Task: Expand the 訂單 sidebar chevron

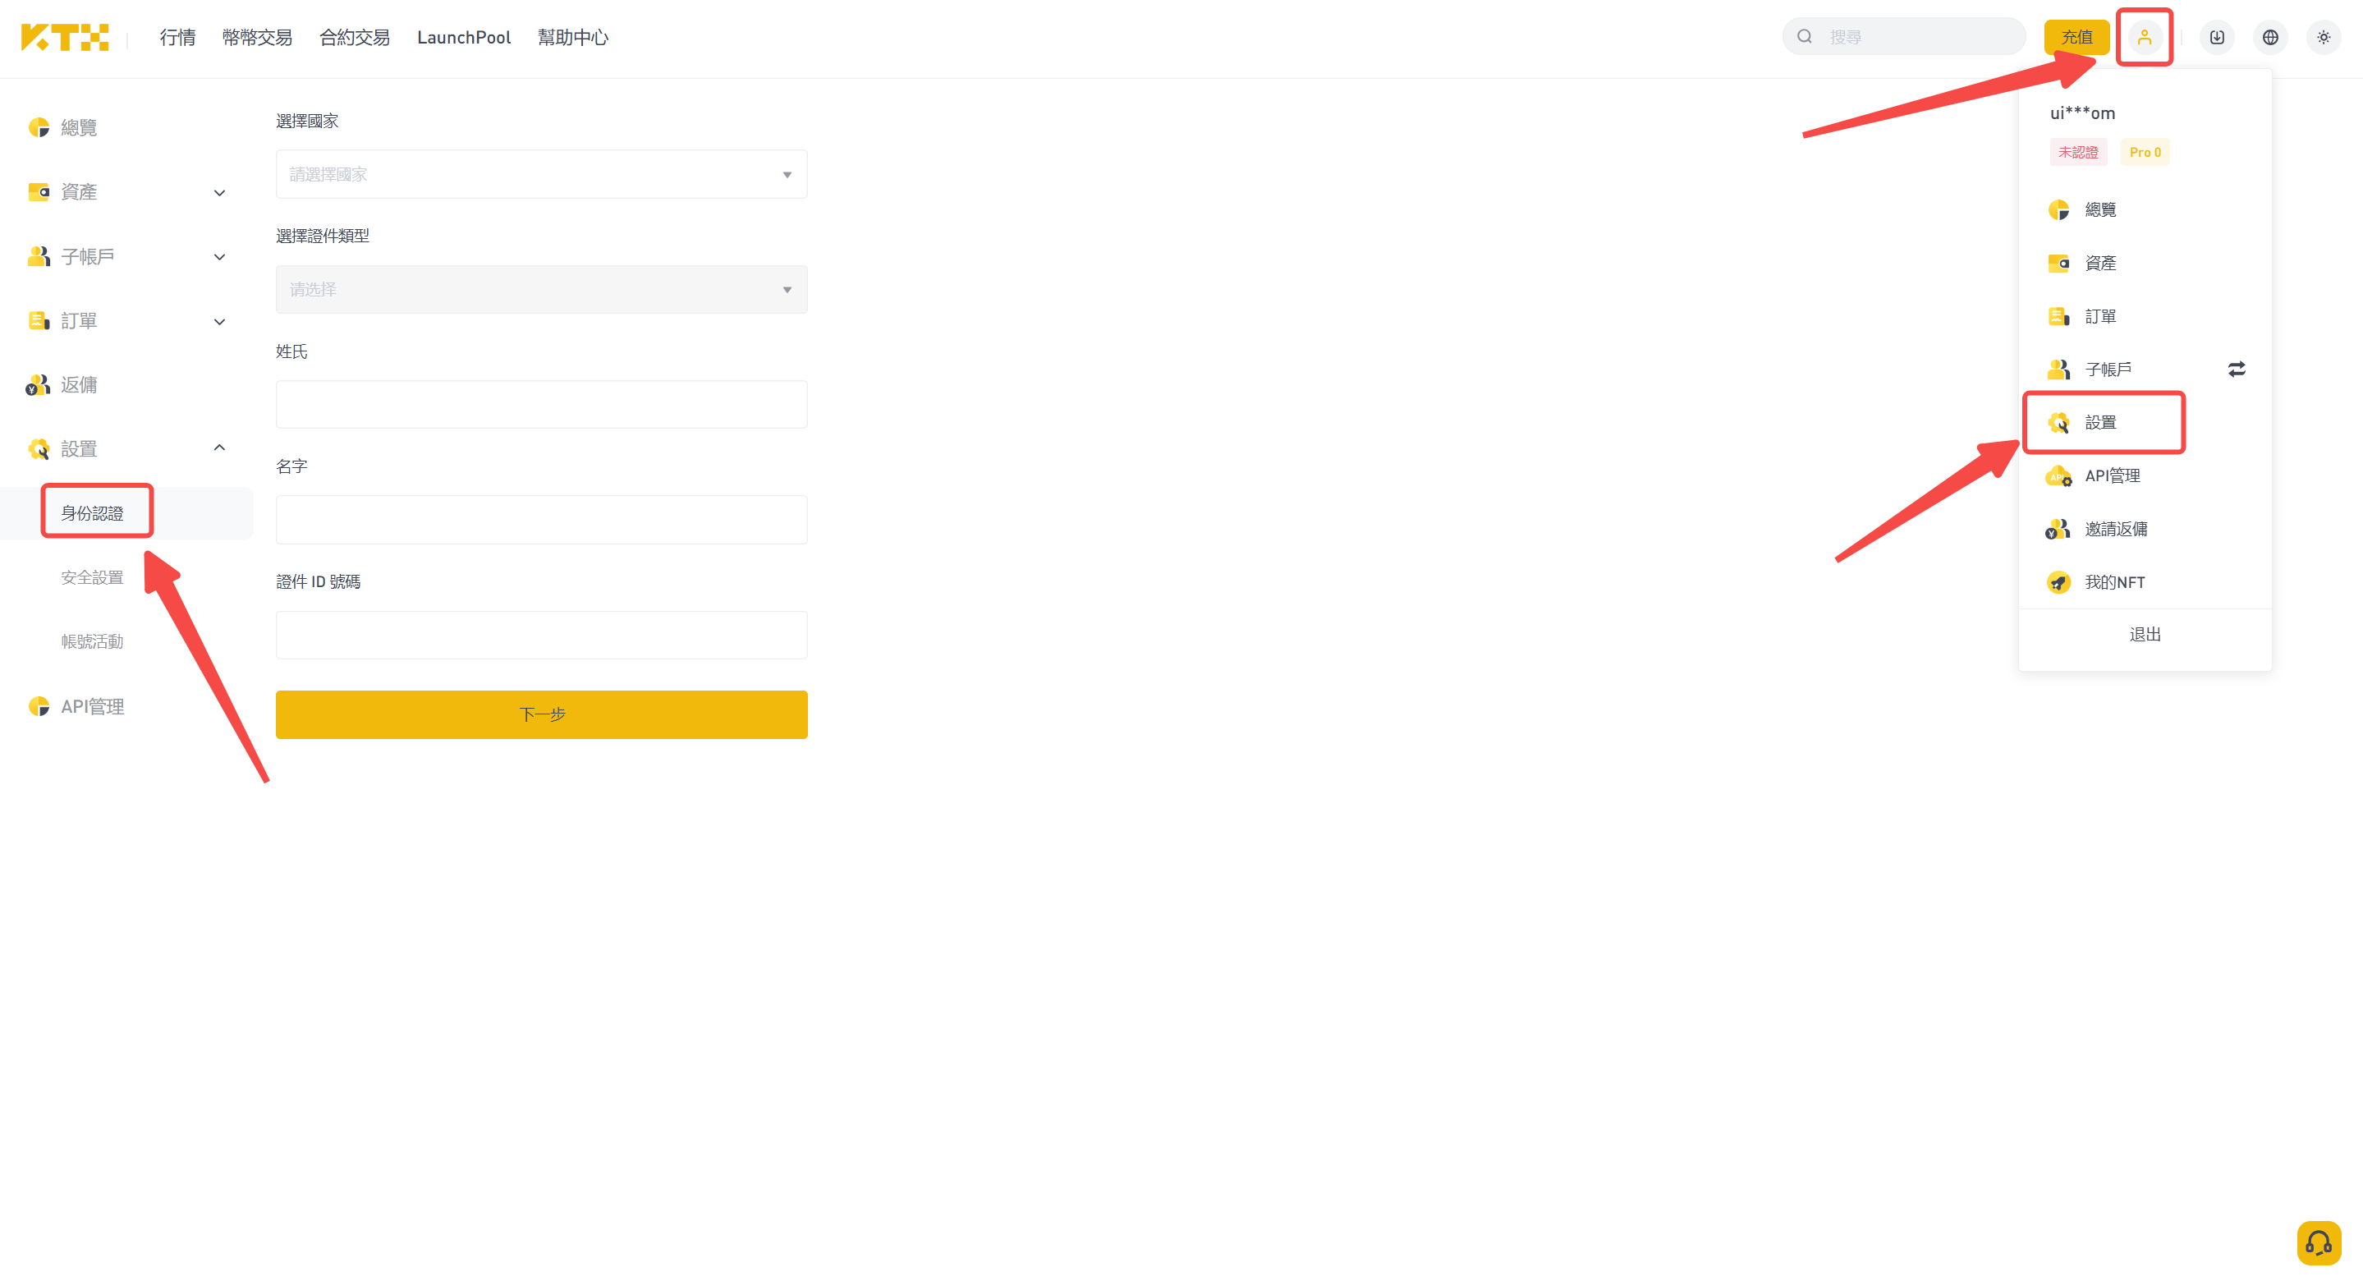Action: pyautogui.click(x=219, y=321)
